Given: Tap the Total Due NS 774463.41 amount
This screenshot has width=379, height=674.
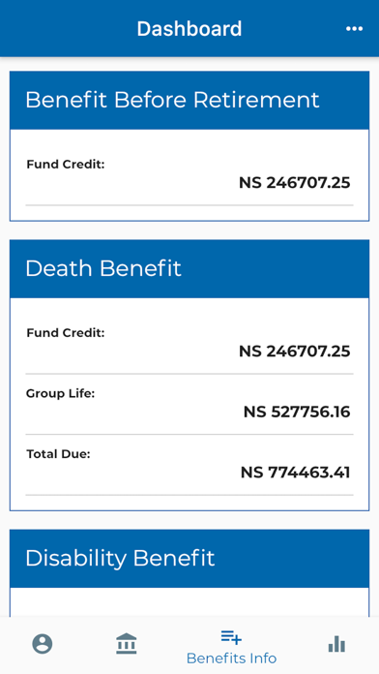Looking at the screenshot, I should 295,473.
